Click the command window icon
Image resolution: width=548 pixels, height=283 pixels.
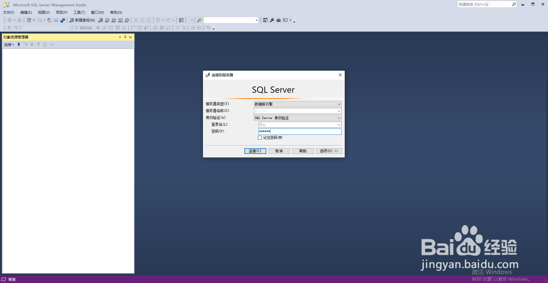(285, 20)
